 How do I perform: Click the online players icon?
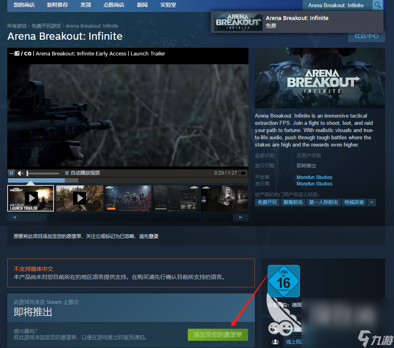click(x=275, y=342)
